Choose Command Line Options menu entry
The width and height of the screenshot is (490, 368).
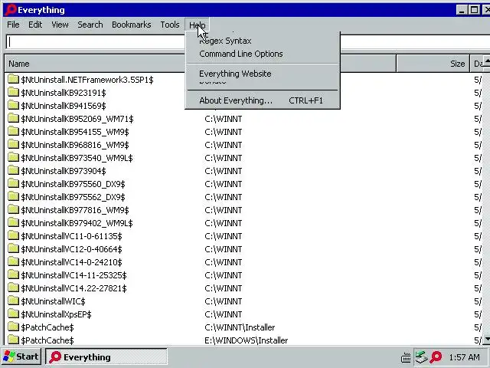(x=241, y=54)
